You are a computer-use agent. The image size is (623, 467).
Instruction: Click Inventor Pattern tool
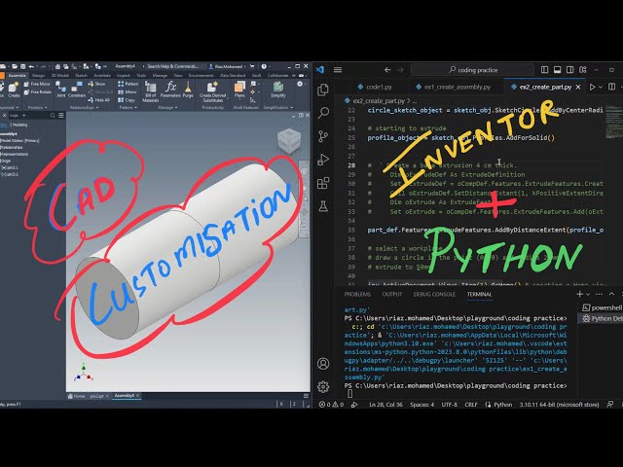128,84
